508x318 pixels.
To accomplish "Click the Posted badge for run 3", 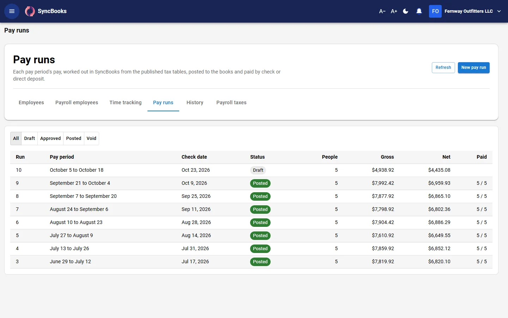I will click(x=260, y=262).
